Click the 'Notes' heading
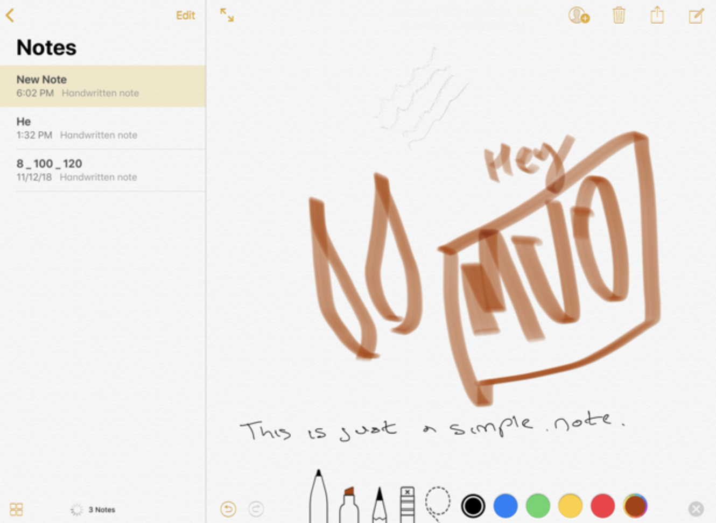The image size is (716, 523). (x=46, y=47)
